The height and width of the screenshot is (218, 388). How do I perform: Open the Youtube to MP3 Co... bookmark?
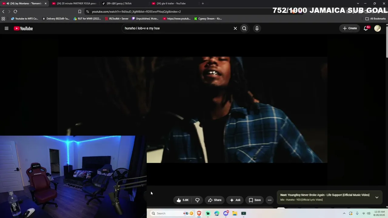pyautogui.click(x=25, y=18)
